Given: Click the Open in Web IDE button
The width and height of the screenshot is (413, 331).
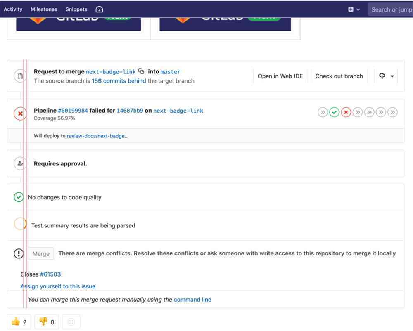Looking at the screenshot, I should (x=280, y=76).
